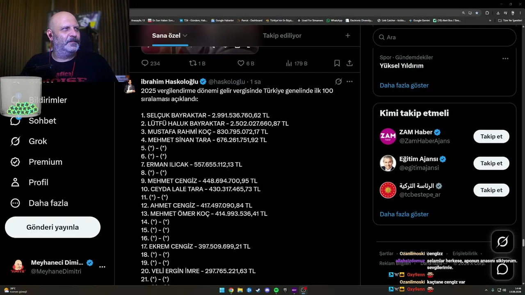Follow @tcbestepe_ar with Takip et
Screen dimensions: 525x295
pyautogui.click(x=491, y=190)
